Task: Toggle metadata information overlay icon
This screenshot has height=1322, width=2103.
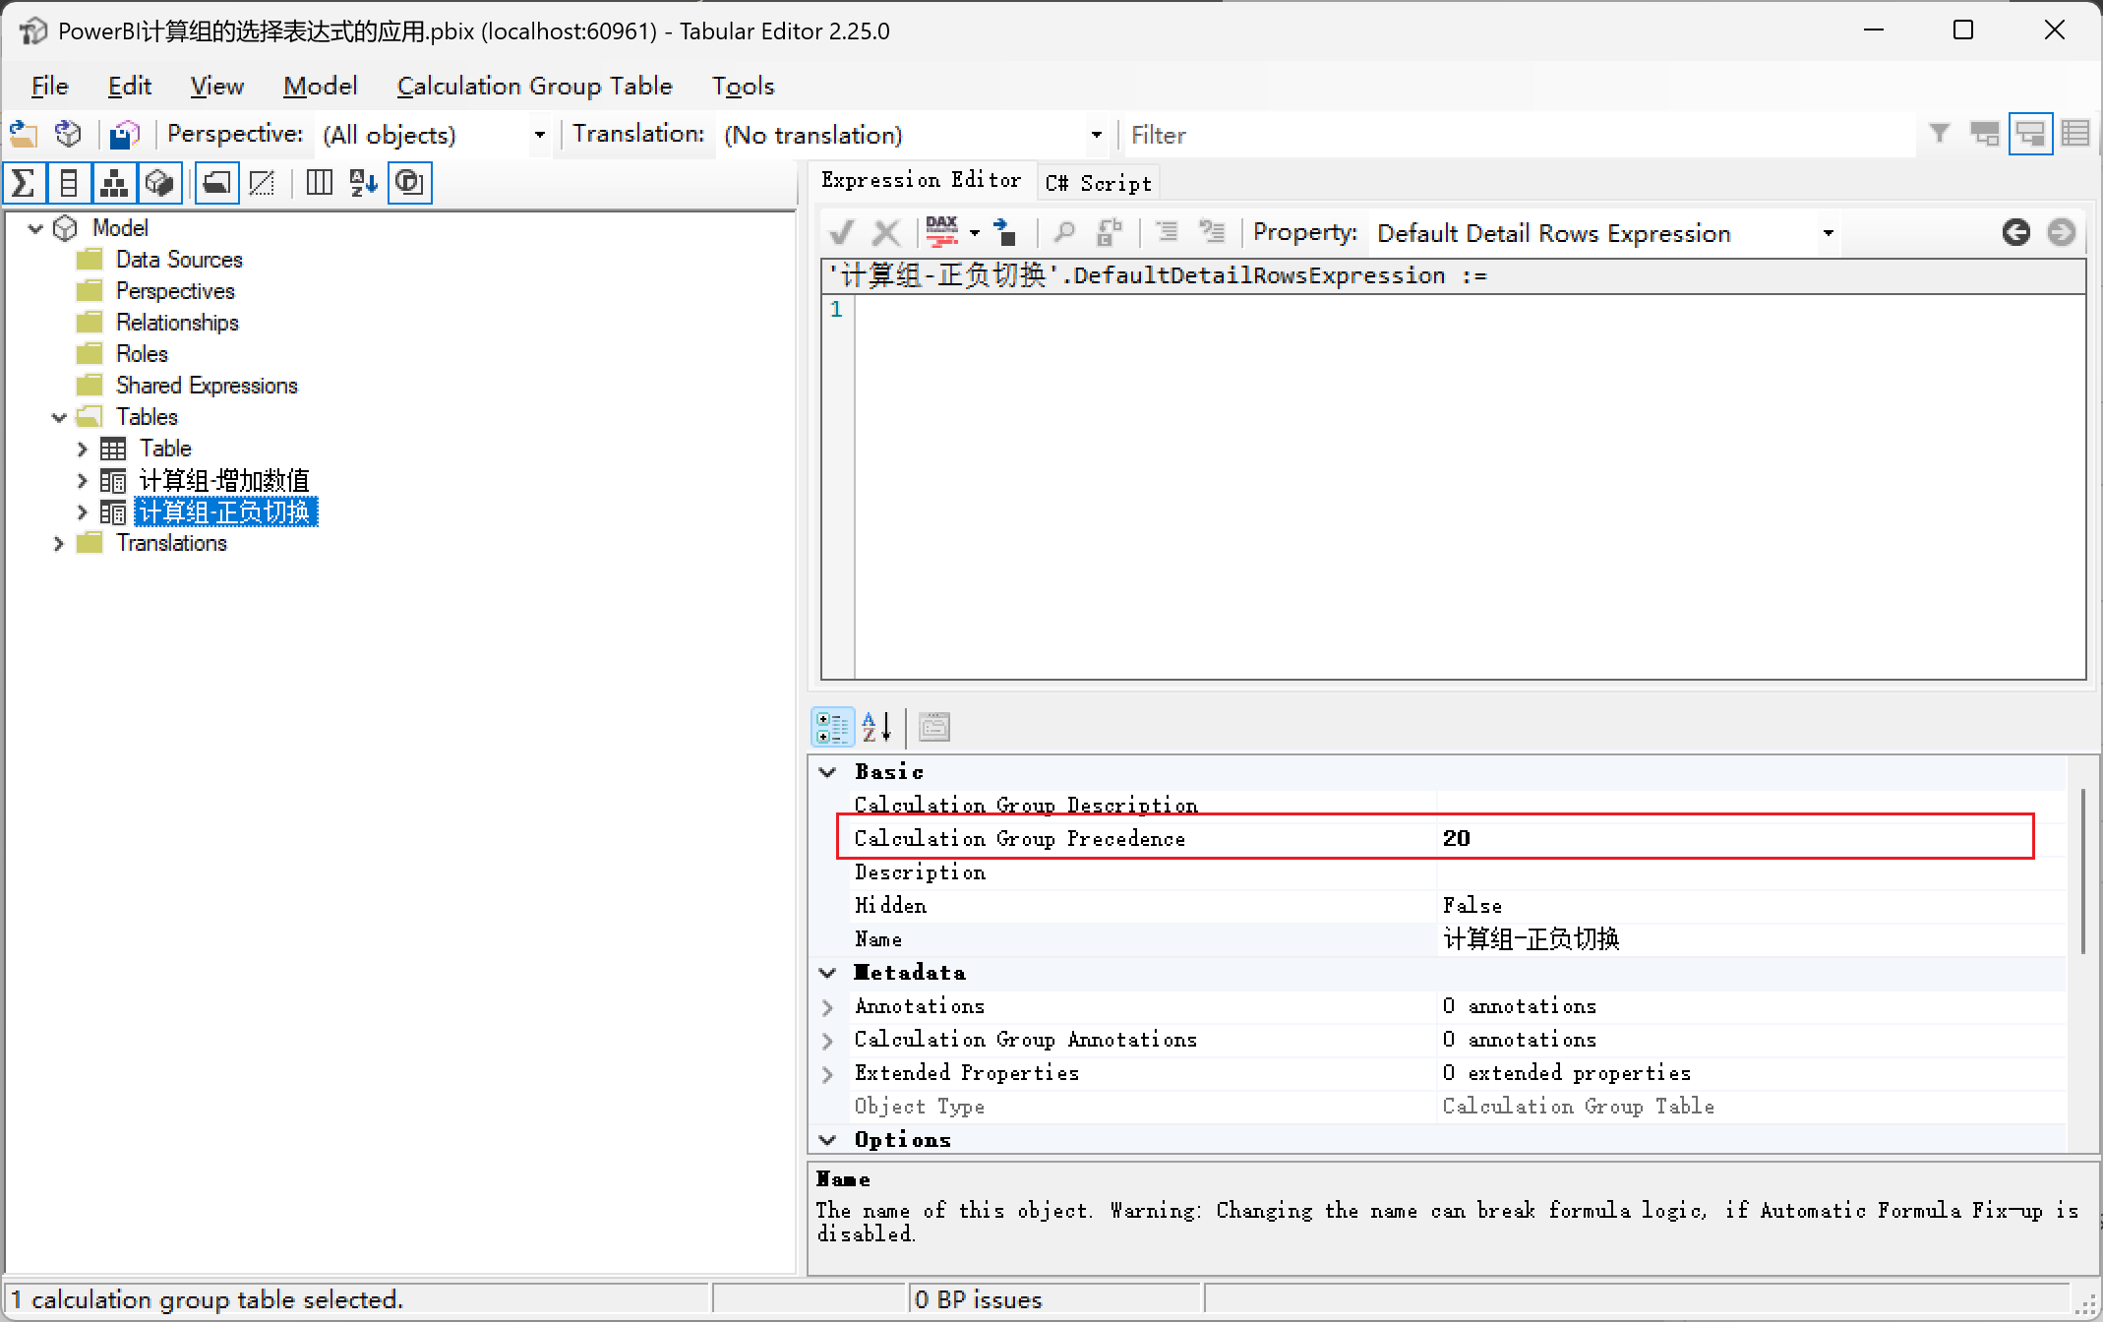Action: pyautogui.click(x=409, y=183)
